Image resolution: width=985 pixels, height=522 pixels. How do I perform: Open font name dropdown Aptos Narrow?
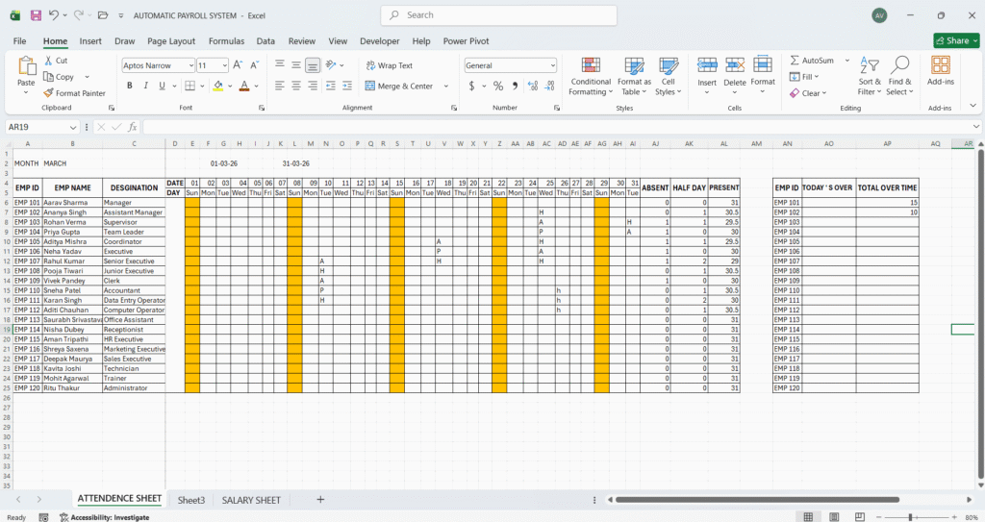coord(191,65)
